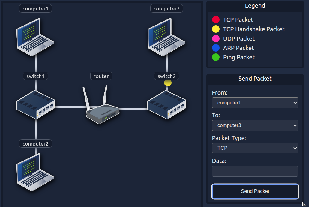Click the yellow TCP Handshake legend swatch
309x207 pixels.
point(216,29)
